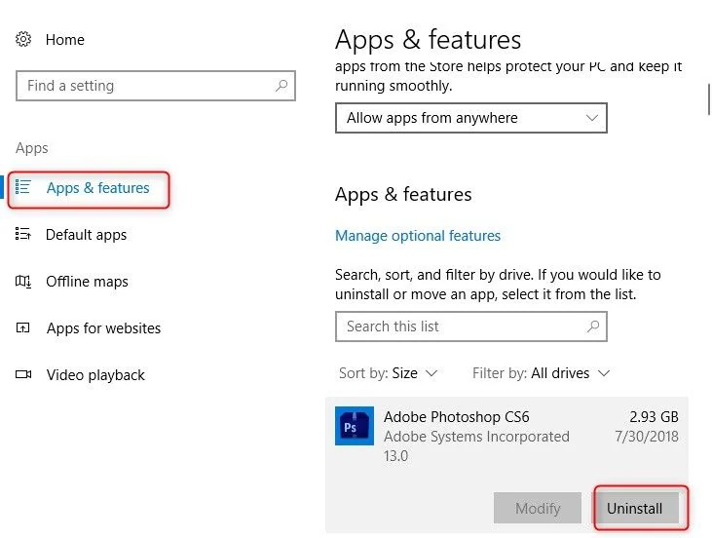The height and width of the screenshot is (538, 712).
Task: Click the magnifier in Find a setting
Action: [281, 86]
